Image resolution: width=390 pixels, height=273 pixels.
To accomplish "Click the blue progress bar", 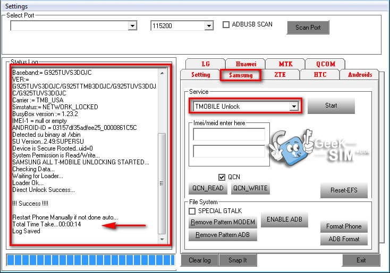I will (89, 260).
